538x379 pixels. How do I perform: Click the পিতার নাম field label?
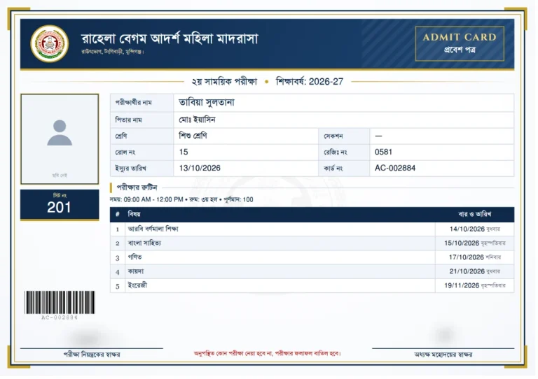click(128, 120)
